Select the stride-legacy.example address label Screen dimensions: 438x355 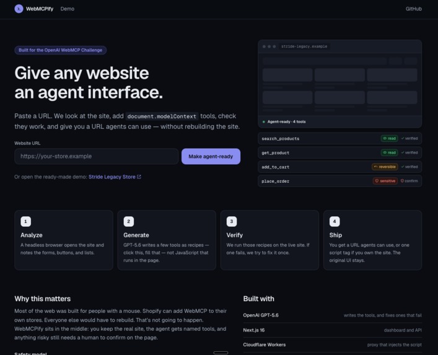[x=304, y=46]
